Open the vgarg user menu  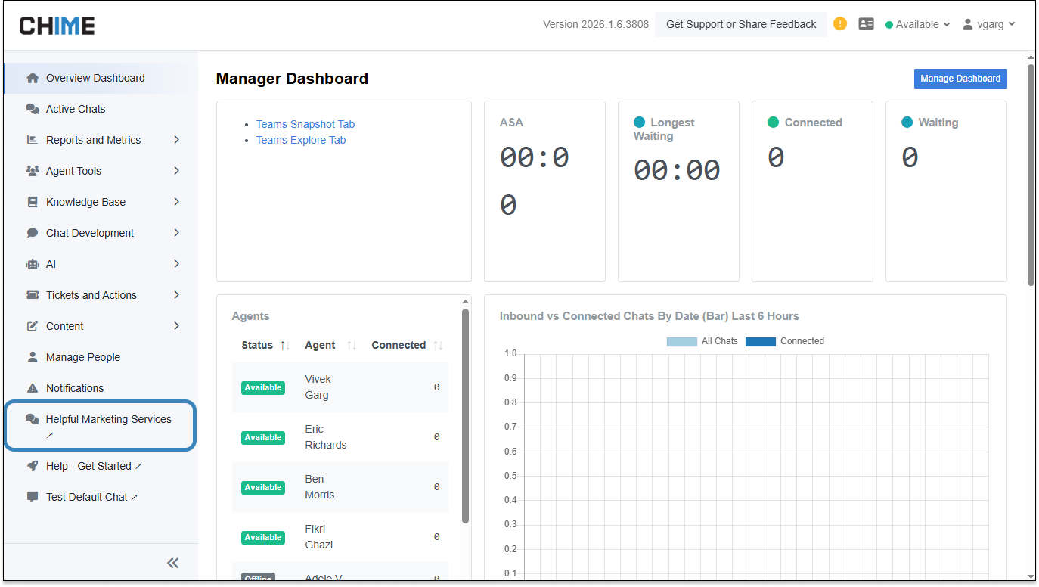989,24
